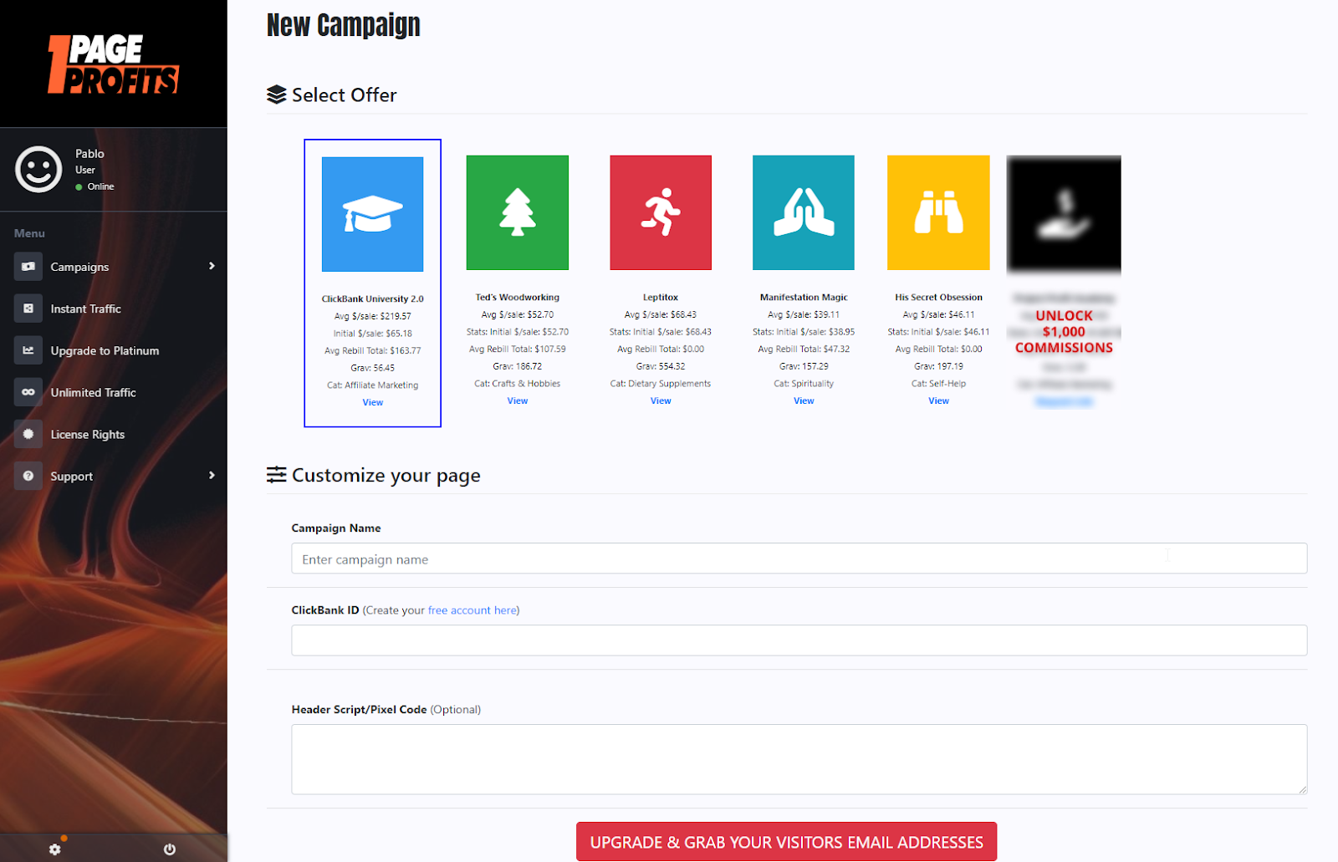
Task: Click the Leptitox offer title
Action: click(661, 297)
